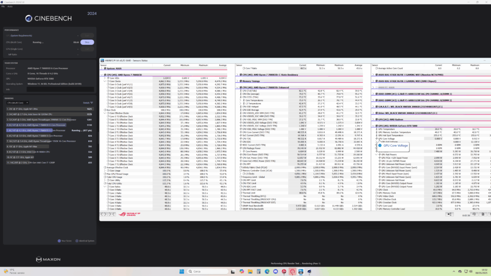The image size is (491, 276).
Task: Click HWiNFO reset clock icon
Action: click(x=474, y=214)
